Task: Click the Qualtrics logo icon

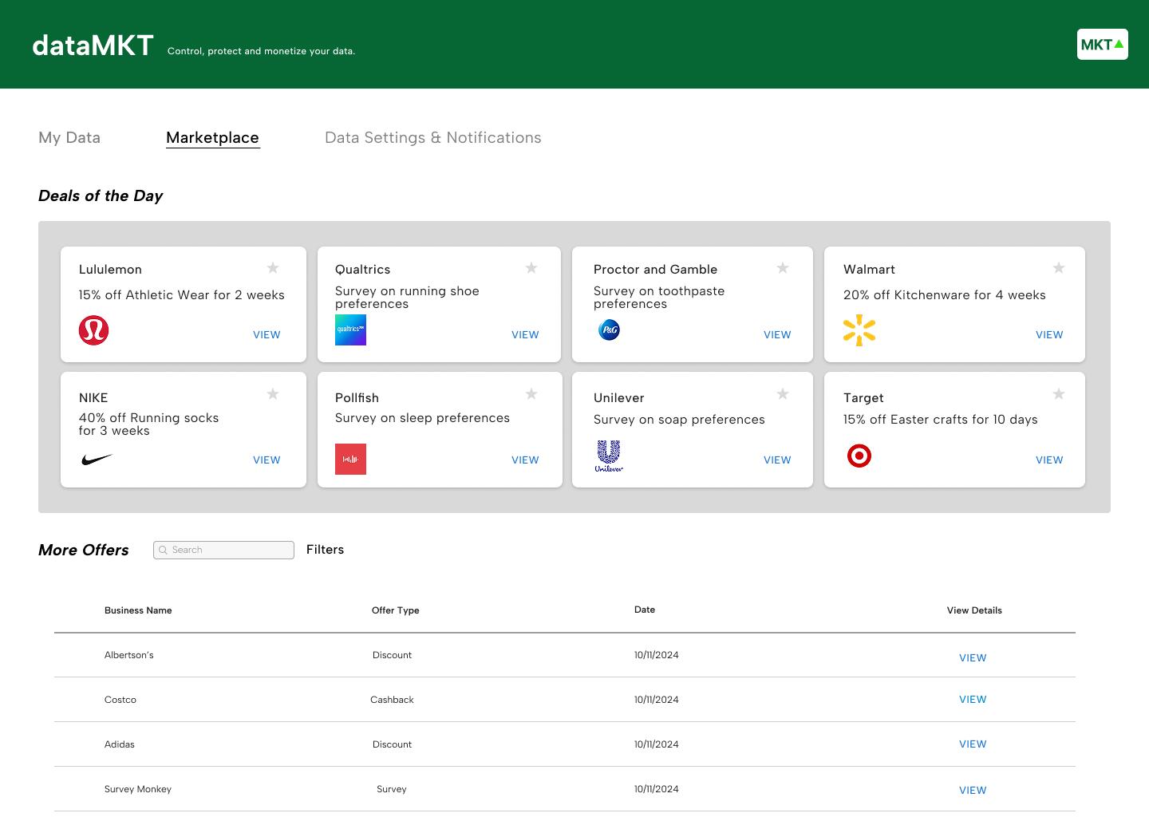Action: pos(350,330)
